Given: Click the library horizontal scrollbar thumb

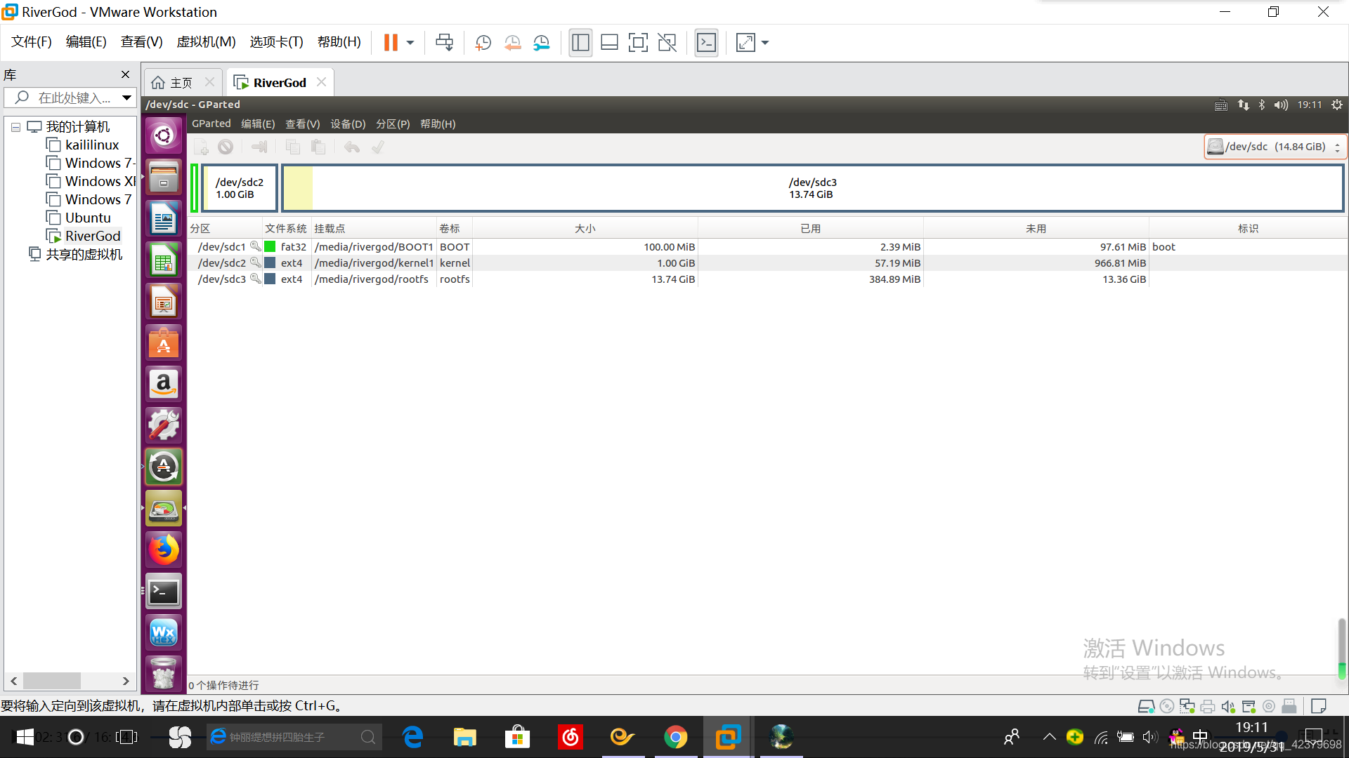Looking at the screenshot, I should pyautogui.click(x=52, y=681).
